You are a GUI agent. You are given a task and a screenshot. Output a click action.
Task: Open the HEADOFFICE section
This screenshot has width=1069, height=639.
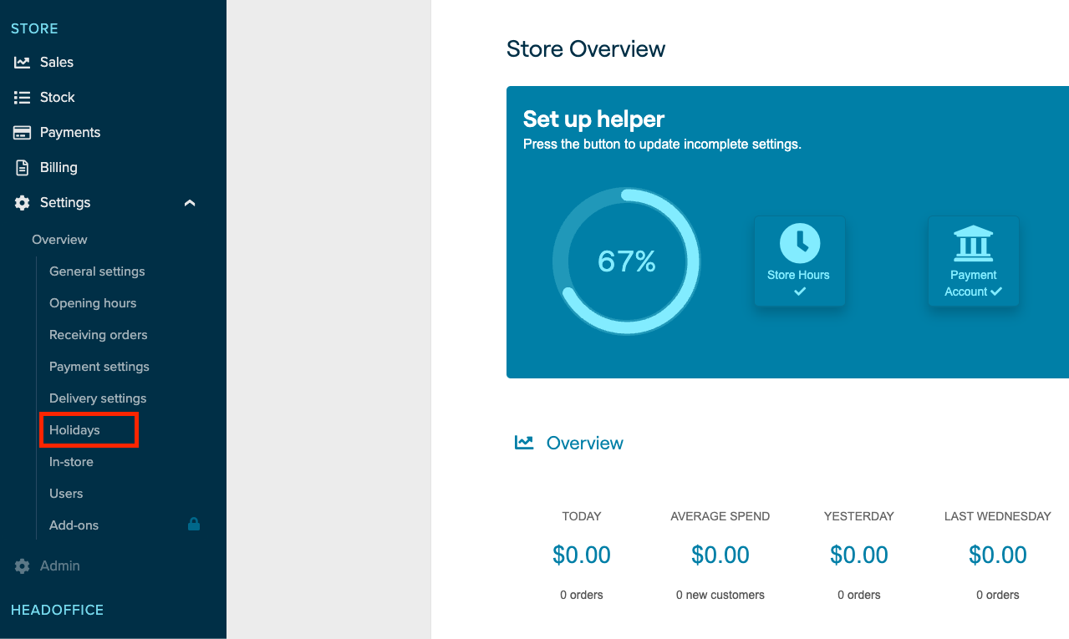click(56, 610)
